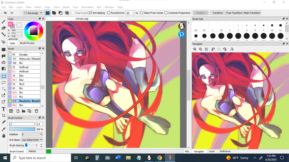
Task: Rotate view right in Navigator
Action: click(x=225, y=49)
